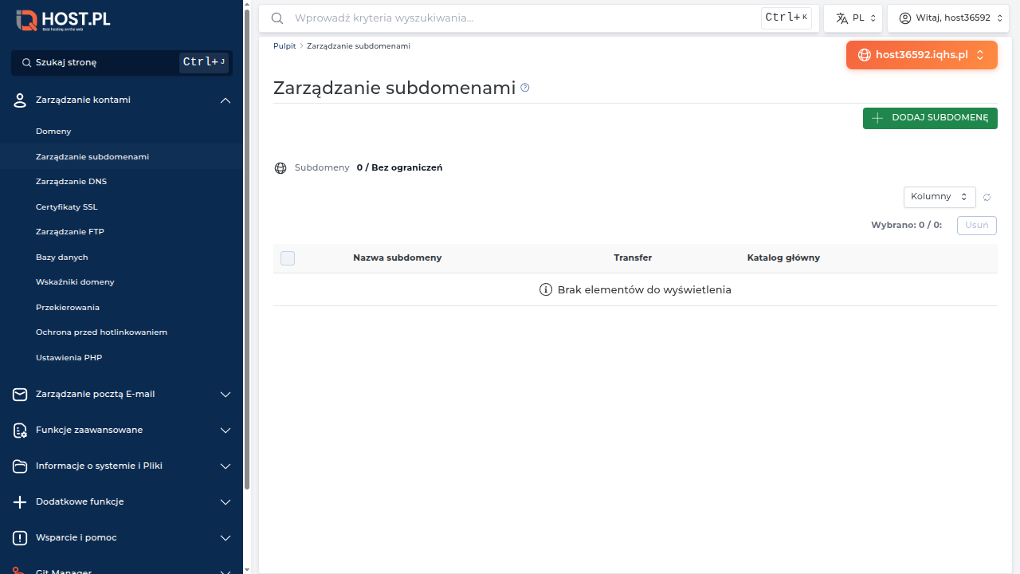This screenshot has width=1020, height=574.
Task: Click the Ctrl+J shortcut badge
Action: tap(204, 62)
